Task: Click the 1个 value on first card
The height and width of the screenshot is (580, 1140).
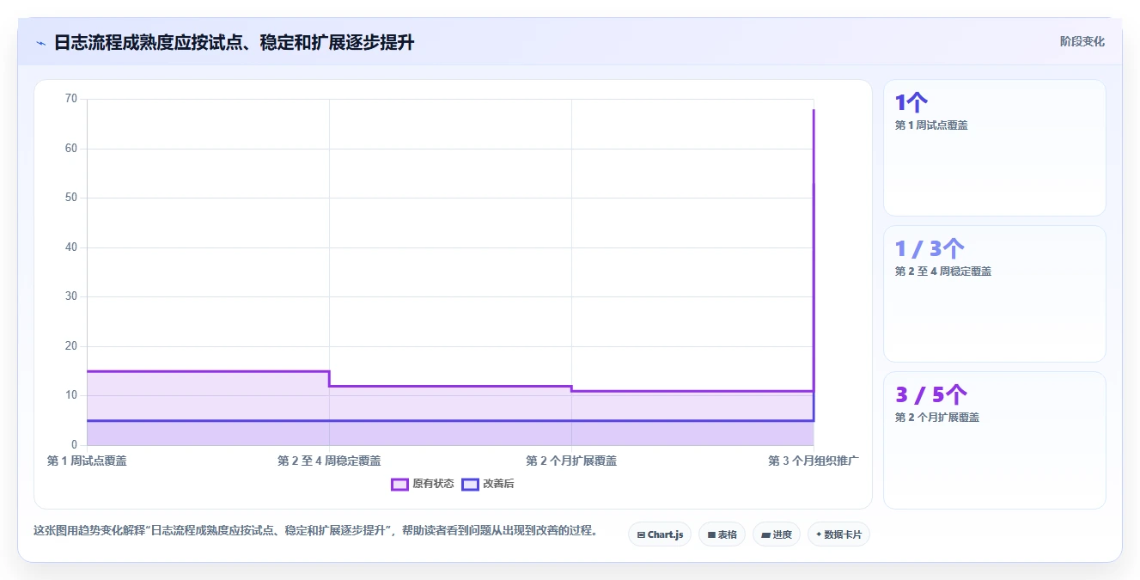Action: 911,103
